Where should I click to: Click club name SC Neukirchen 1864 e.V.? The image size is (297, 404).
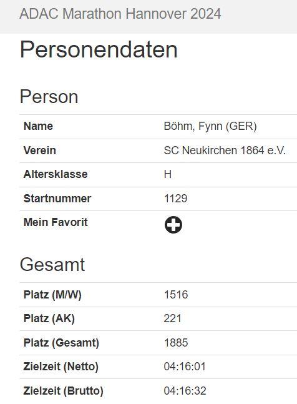(x=225, y=150)
